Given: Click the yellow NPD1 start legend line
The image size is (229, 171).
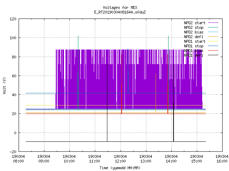Looking at the screenshot, I should [213, 41].
